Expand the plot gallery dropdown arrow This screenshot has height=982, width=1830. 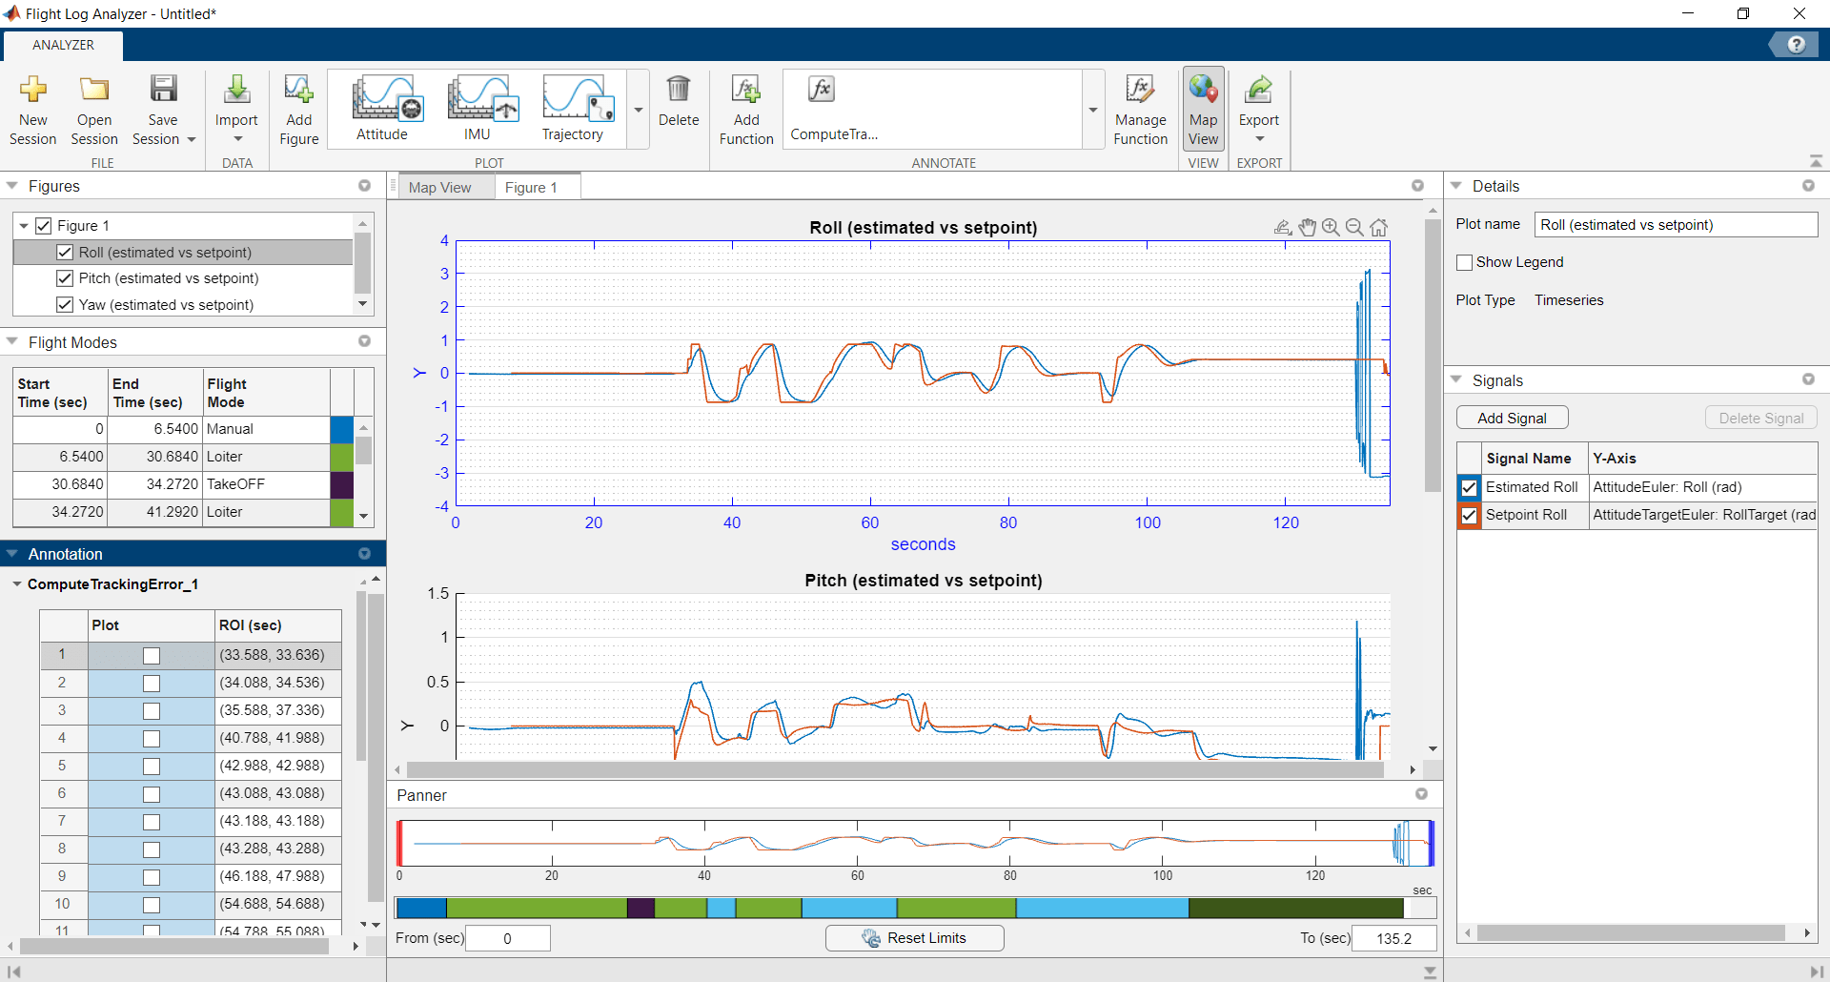639,110
